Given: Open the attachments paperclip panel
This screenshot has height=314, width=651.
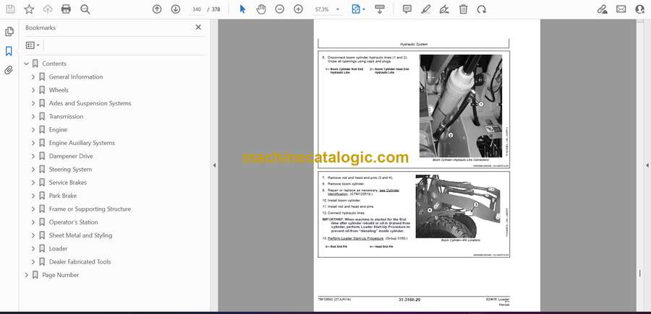Looking at the screenshot, I should (x=9, y=70).
